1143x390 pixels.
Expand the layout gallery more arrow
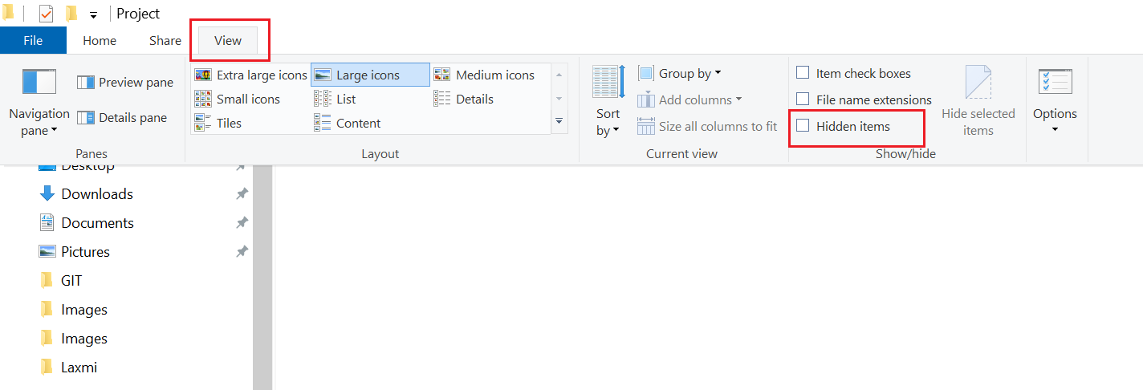[x=559, y=122]
